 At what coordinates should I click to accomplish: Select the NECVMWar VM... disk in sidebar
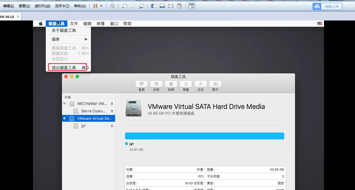[88, 104]
